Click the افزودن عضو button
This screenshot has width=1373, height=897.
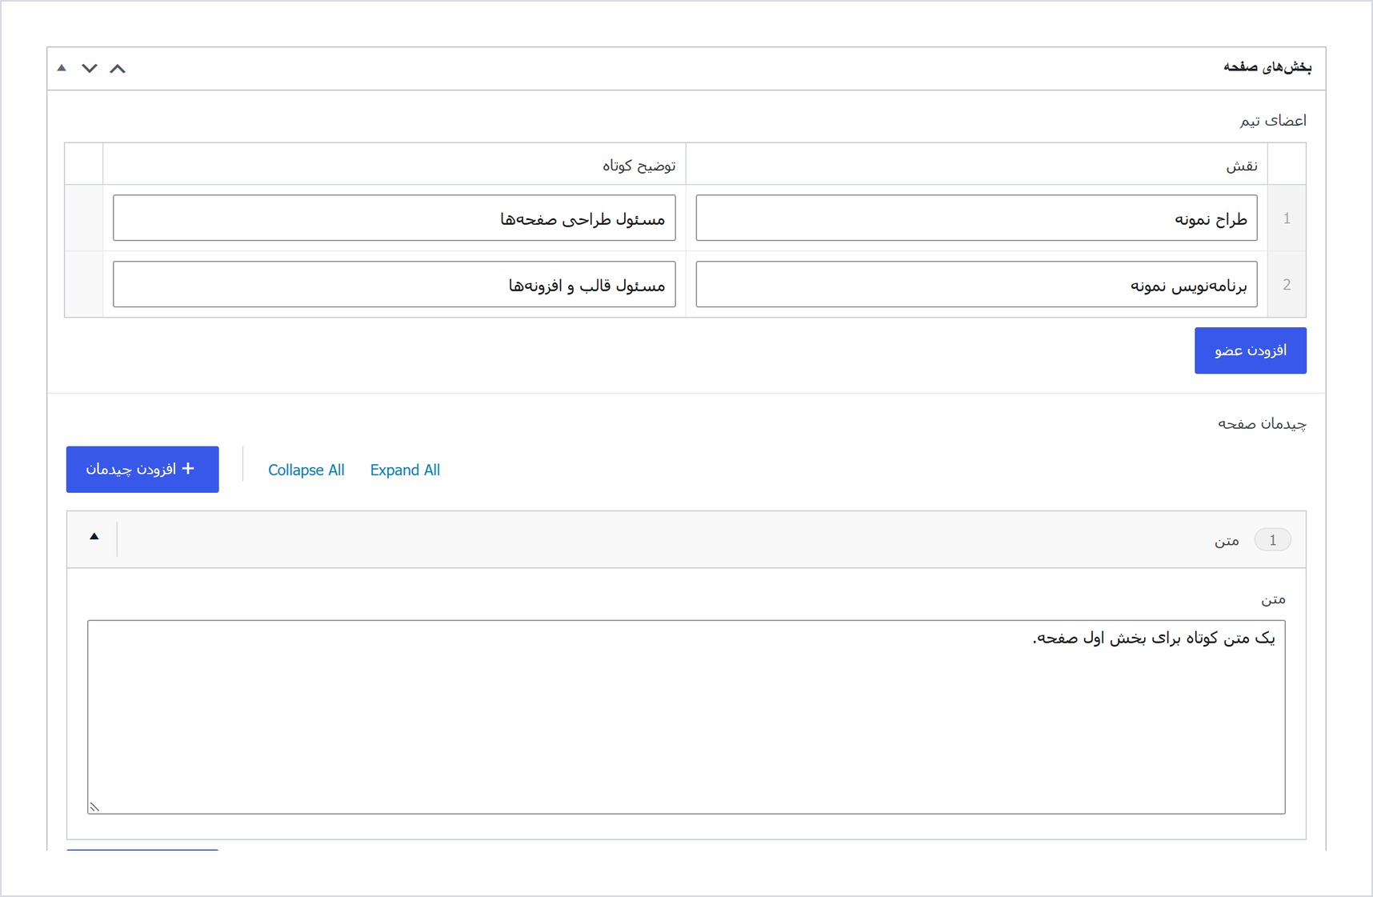coord(1250,350)
